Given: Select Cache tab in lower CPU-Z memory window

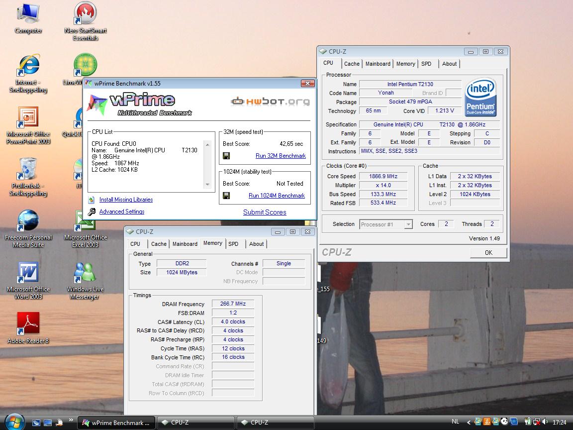Looking at the screenshot, I should pyautogui.click(x=159, y=244).
